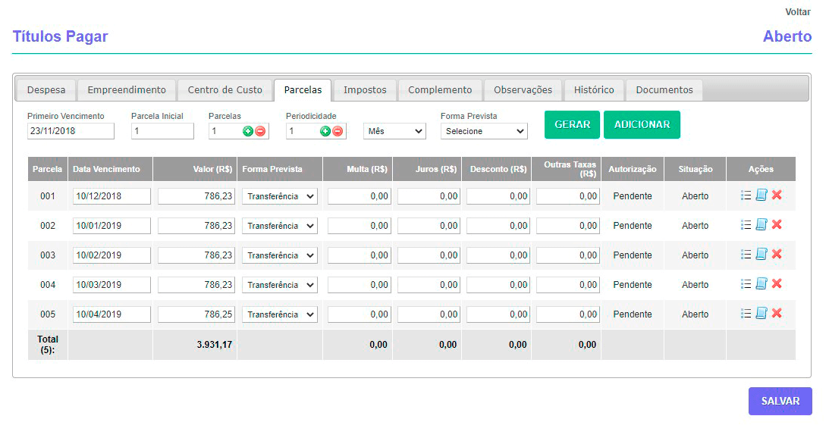Go to the Documentos tab
This screenshot has width=829, height=441.
tap(664, 90)
